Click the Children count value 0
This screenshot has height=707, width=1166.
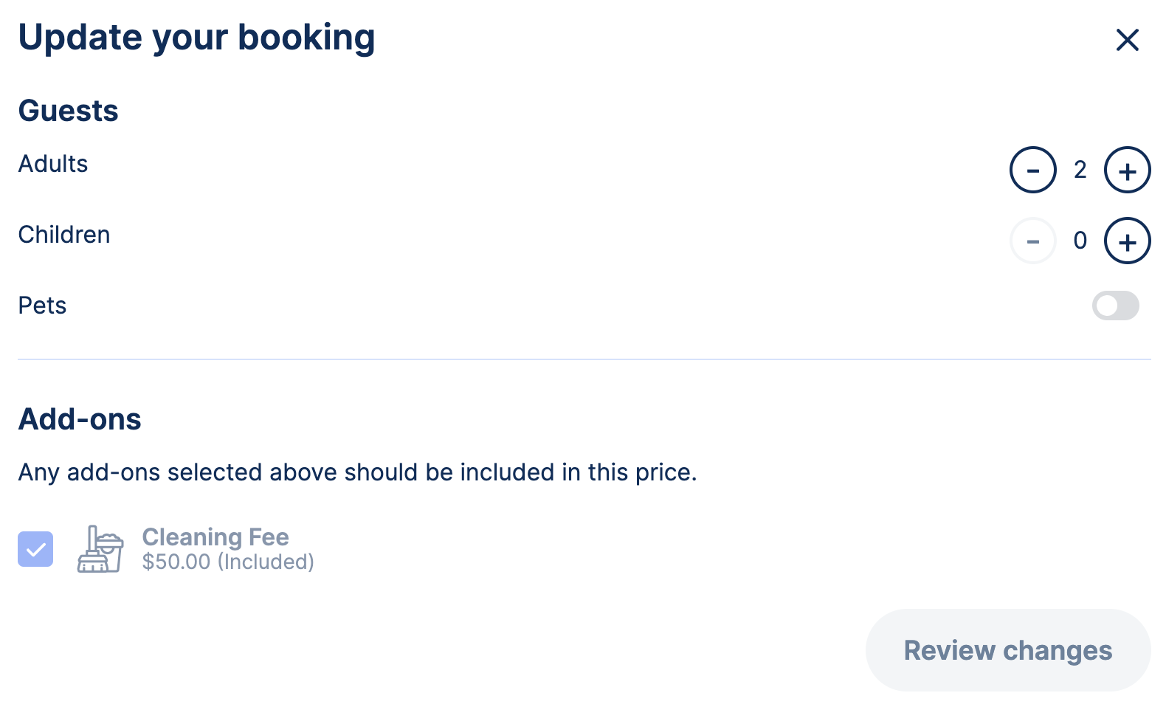[1080, 240]
